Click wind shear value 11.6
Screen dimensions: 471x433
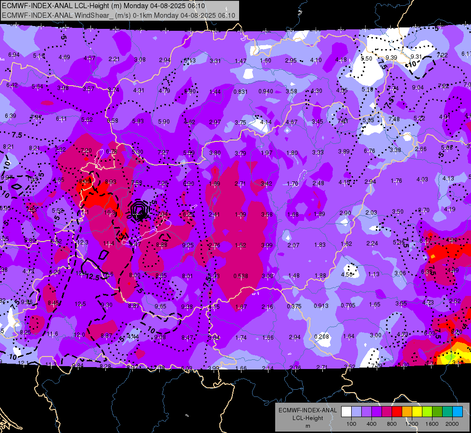[52, 334]
